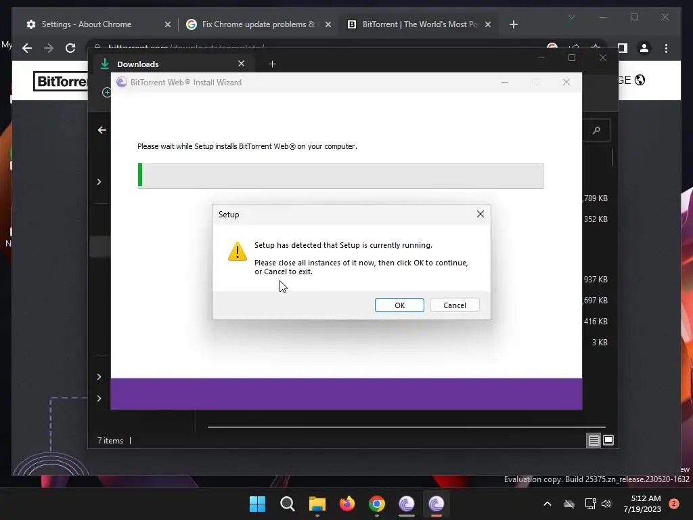
Task: Switch File Explorer to details view
Action: click(594, 440)
